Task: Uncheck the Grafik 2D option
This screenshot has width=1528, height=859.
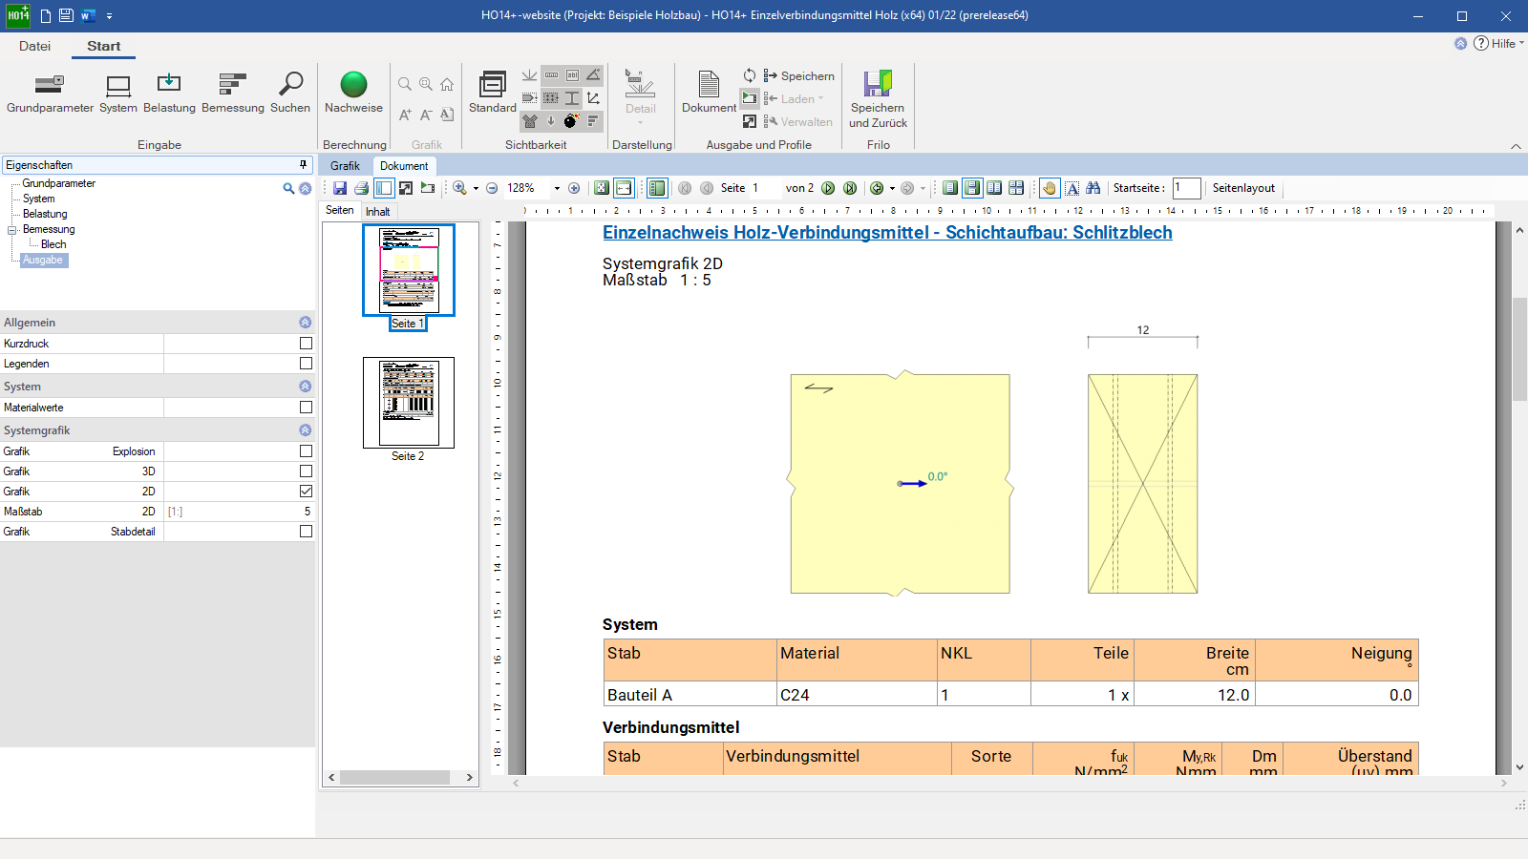Action: click(306, 491)
